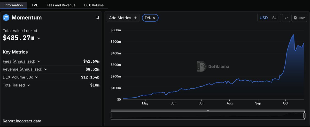Click the TVL peak on the chart
310x127 pixels.
293,35
